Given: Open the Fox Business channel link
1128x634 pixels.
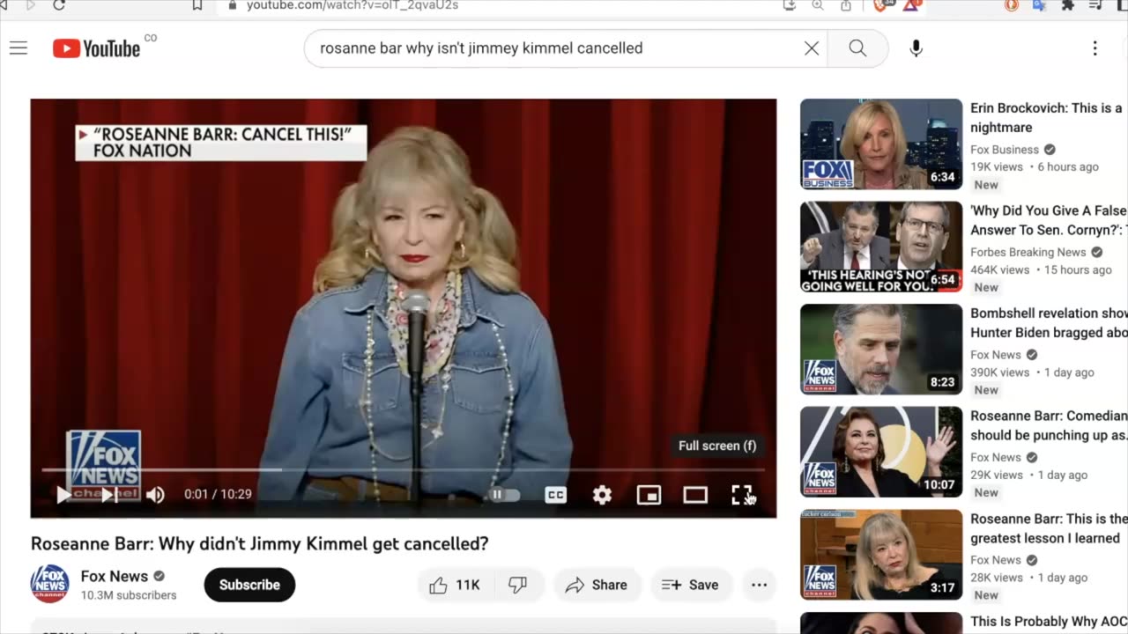Looking at the screenshot, I should pyautogui.click(x=1005, y=150).
